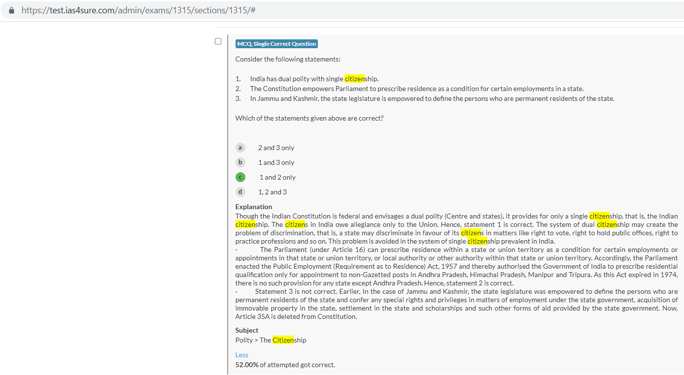
Task: Click "Which of the statements given above" prompt
Action: [309, 118]
